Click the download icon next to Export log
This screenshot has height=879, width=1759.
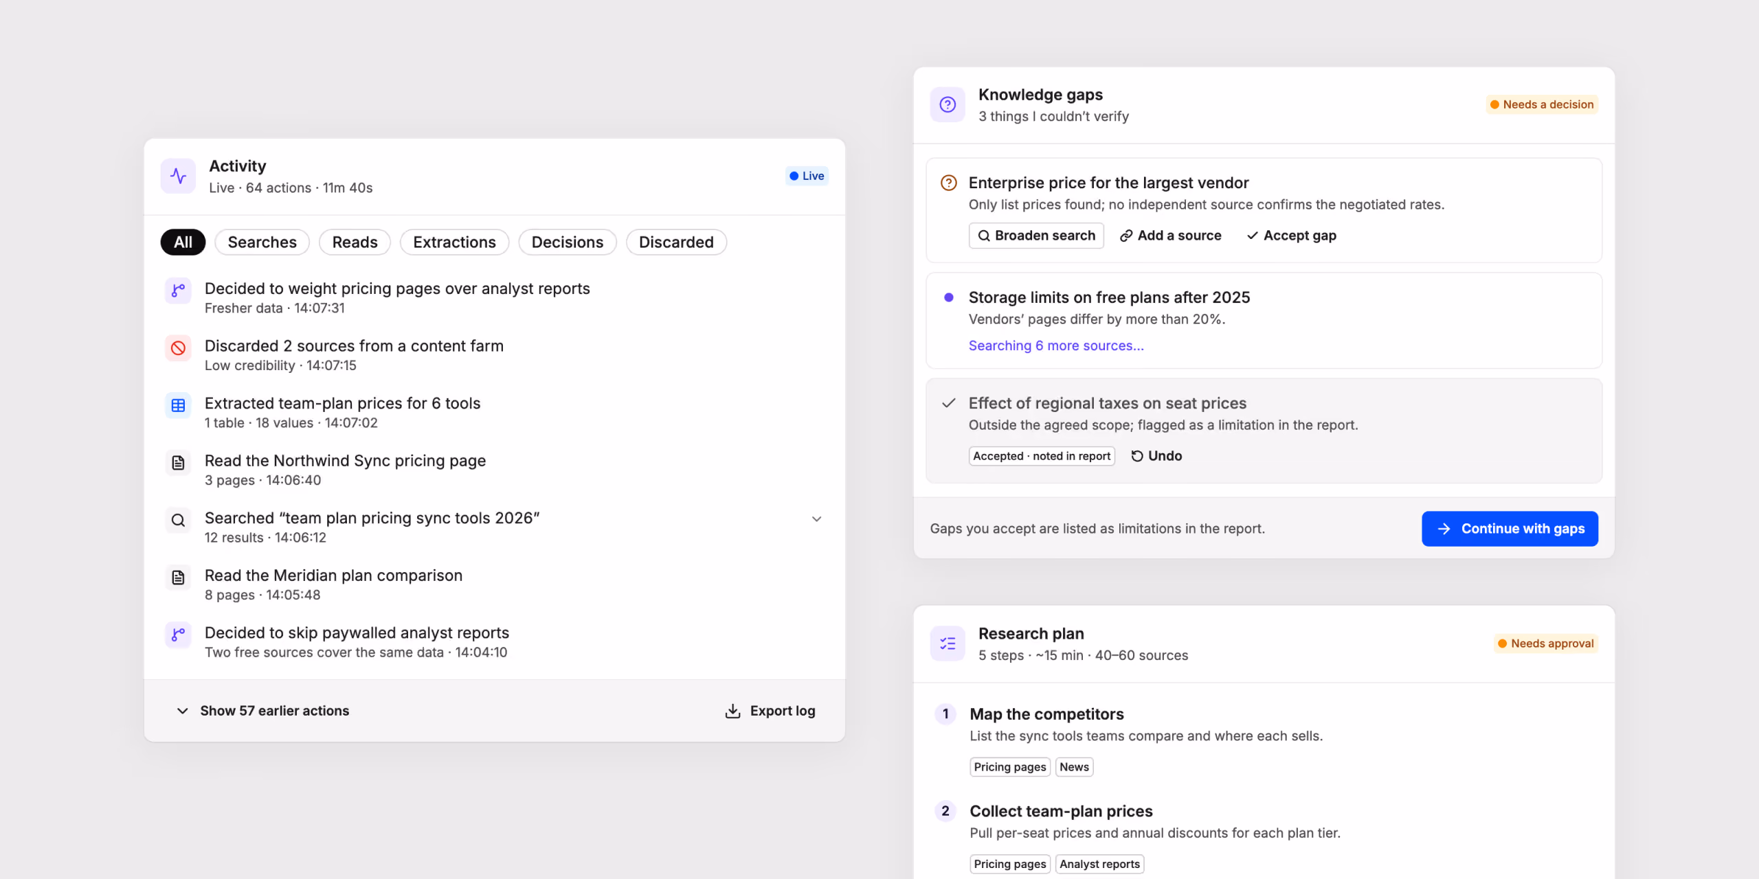click(x=733, y=711)
